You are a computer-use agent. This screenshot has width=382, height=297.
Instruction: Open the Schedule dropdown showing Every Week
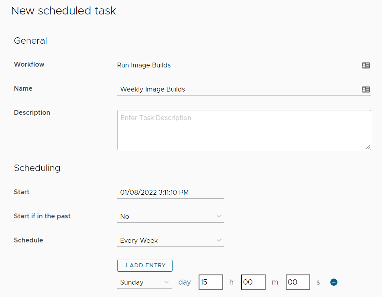click(x=170, y=241)
